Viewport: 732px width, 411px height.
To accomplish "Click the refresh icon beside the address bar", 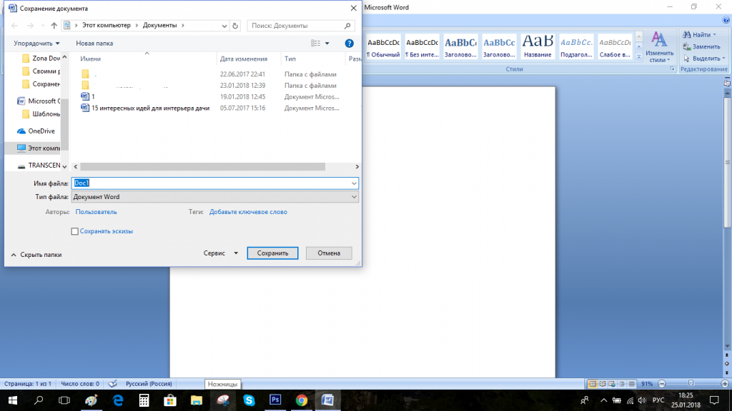I will (x=236, y=26).
